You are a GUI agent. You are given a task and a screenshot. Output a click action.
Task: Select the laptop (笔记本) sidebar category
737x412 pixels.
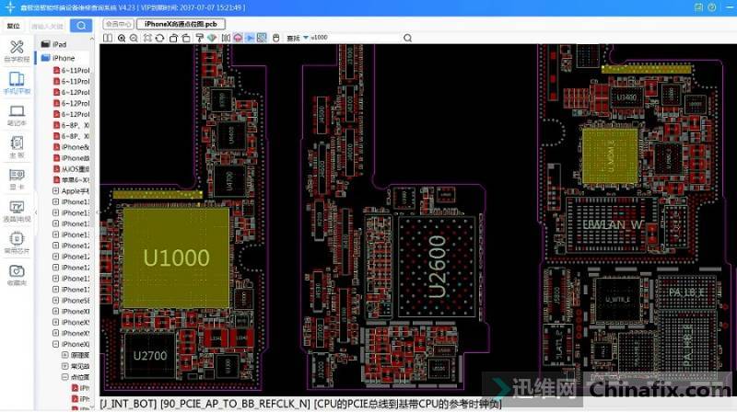click(x=16, y=115)
